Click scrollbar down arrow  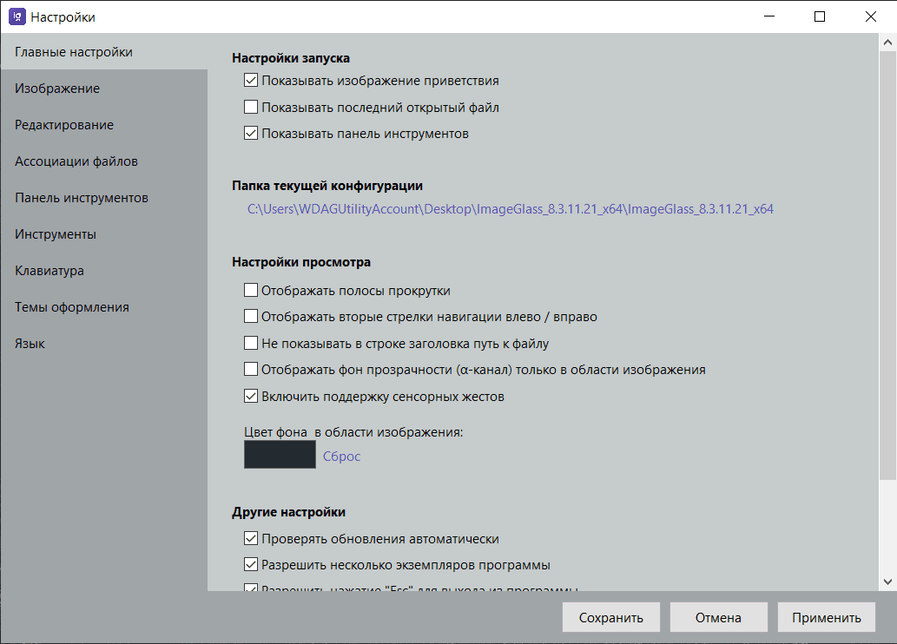888,582
